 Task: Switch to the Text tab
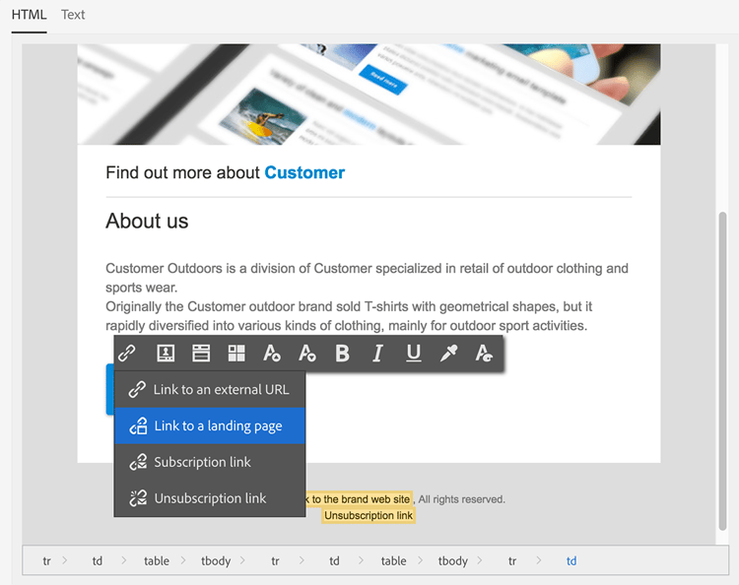tap(73, 15)
